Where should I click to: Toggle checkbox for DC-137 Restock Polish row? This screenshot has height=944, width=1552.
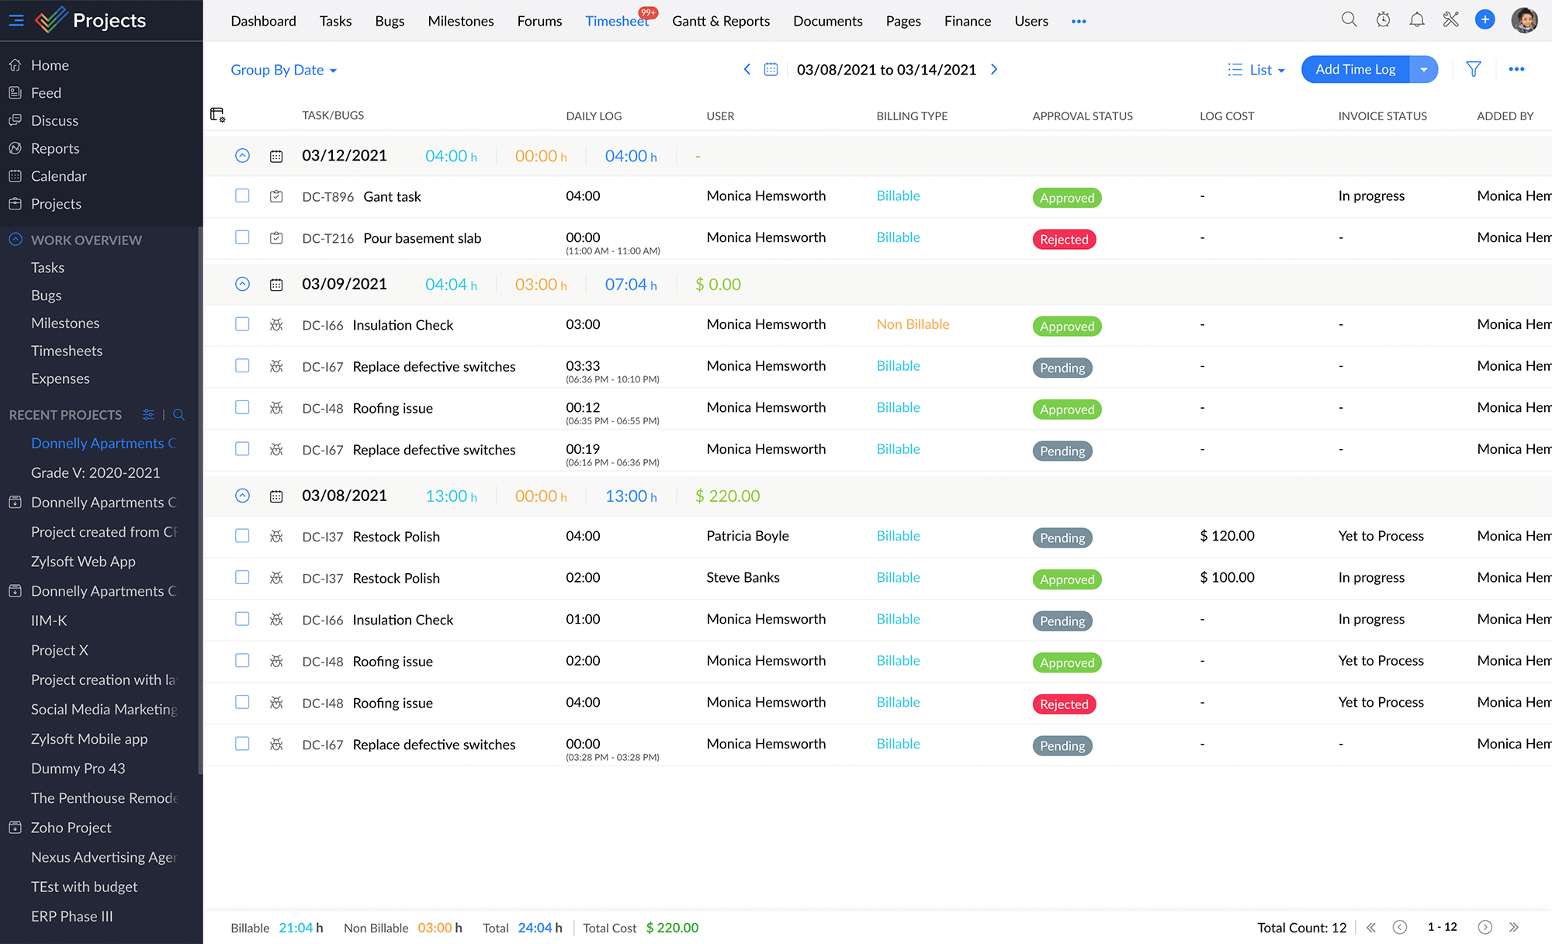(241, 535)
